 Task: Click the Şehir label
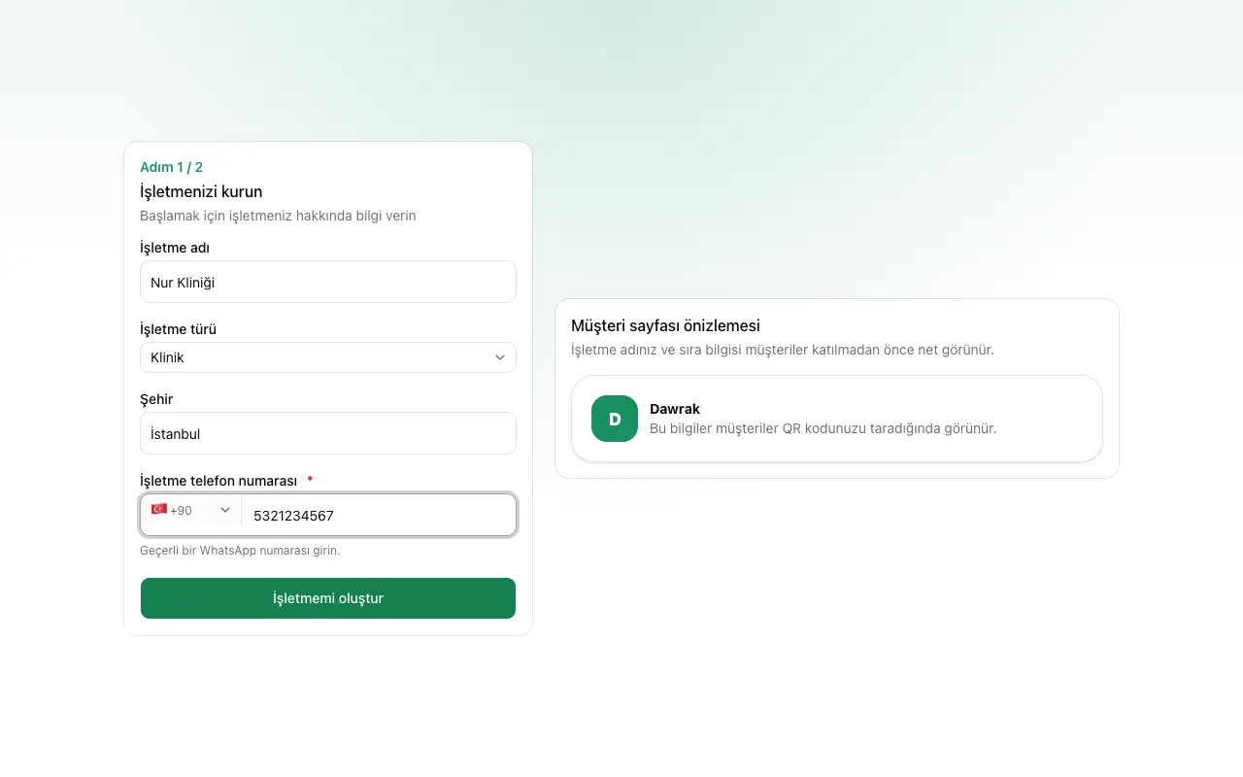[156, 399]
